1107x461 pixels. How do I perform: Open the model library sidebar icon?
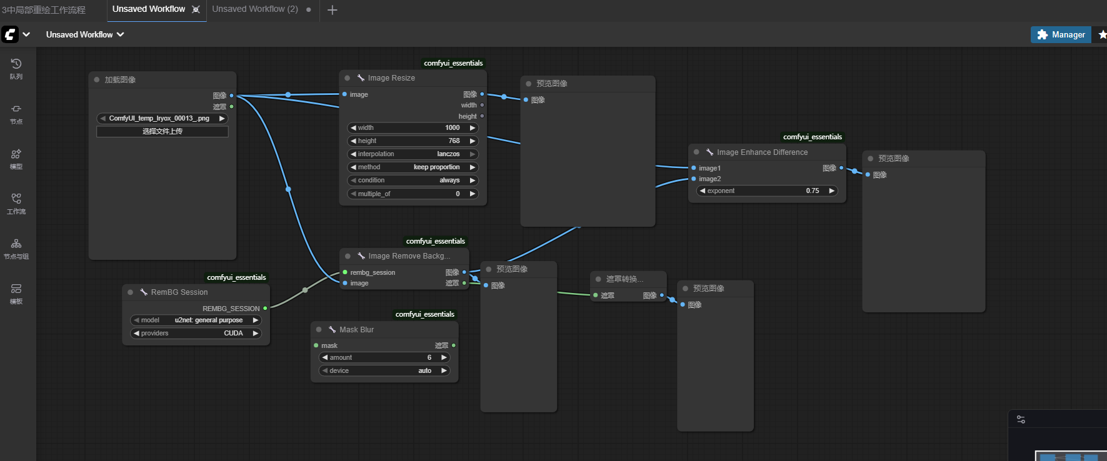point(16,158)
